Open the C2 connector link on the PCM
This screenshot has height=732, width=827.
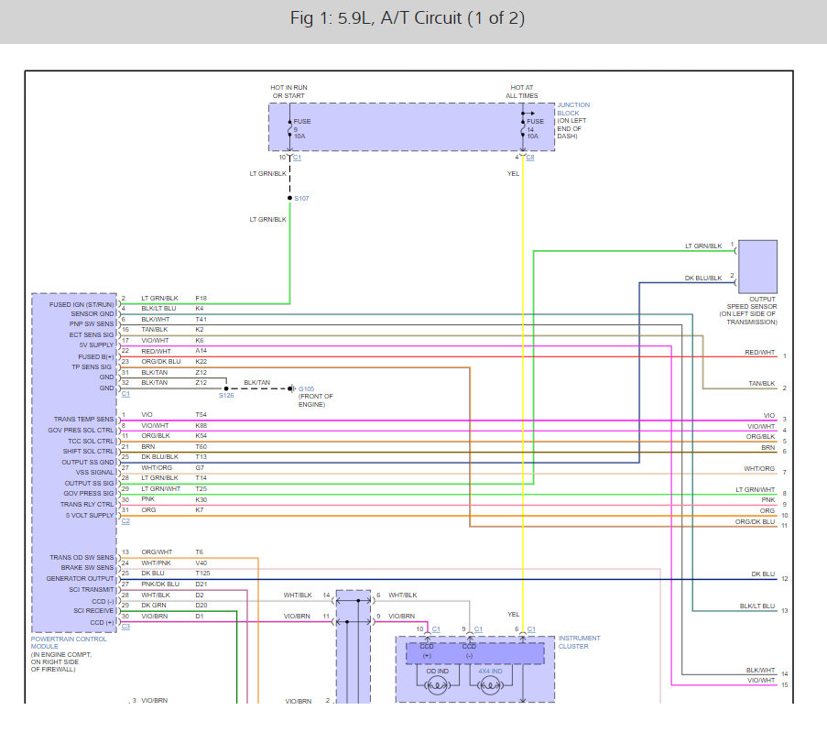(125, 521)
